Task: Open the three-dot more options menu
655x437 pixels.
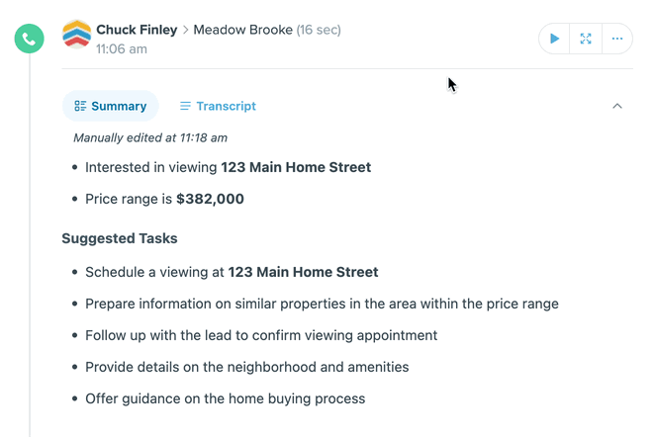Action: (x=617, y=39)
